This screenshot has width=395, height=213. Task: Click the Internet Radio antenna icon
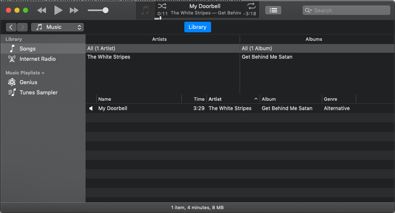[x=12, y=59]
